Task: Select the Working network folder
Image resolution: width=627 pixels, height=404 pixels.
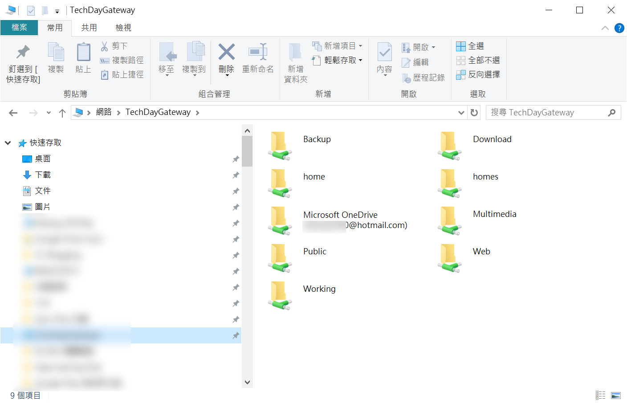Action: click(x=301, y=295)
